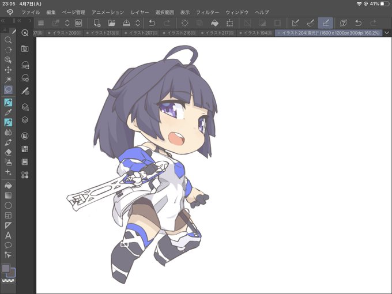Viewport: 392px width, 294px height.
Task: Open the Layer Property palette icon
Action: (x=25, y=107)
